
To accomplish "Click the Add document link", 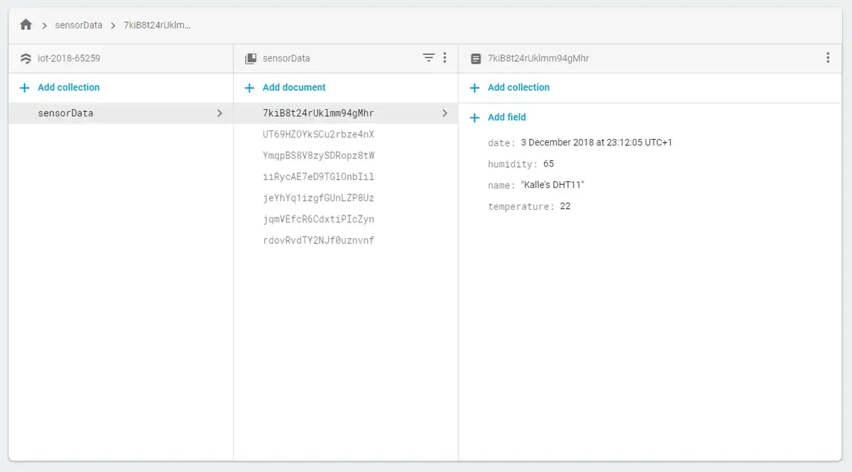I will [x=294, y=87].
